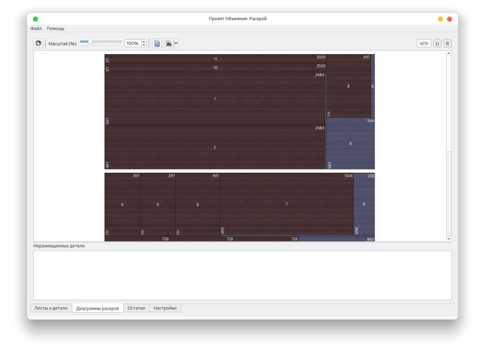Click the 583 height label of the remnant
This screenshot has width=485, height=350.
(330, 165)
